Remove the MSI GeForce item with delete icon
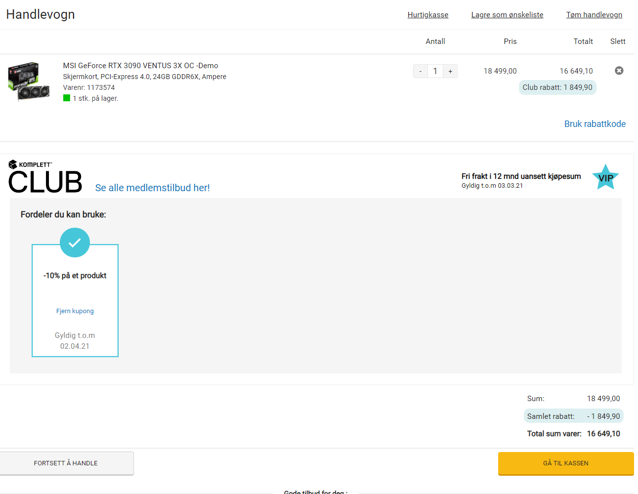Image resolution: width=638 pixels, height=494 pixels. click(619, 71)
